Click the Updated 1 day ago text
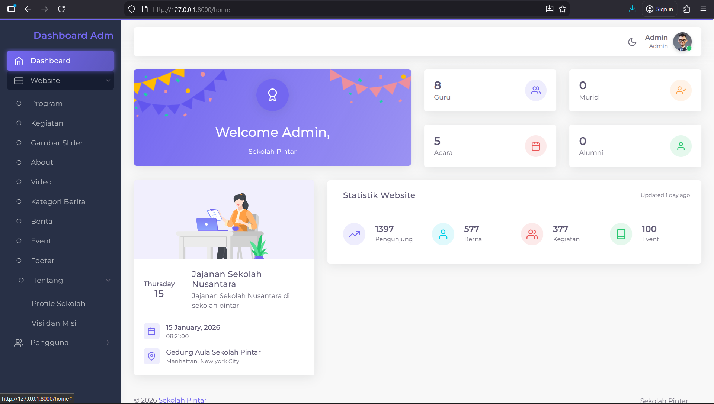The width and height of the screenshot is (714, 404). pyautogui.click(x=665, y=195)
